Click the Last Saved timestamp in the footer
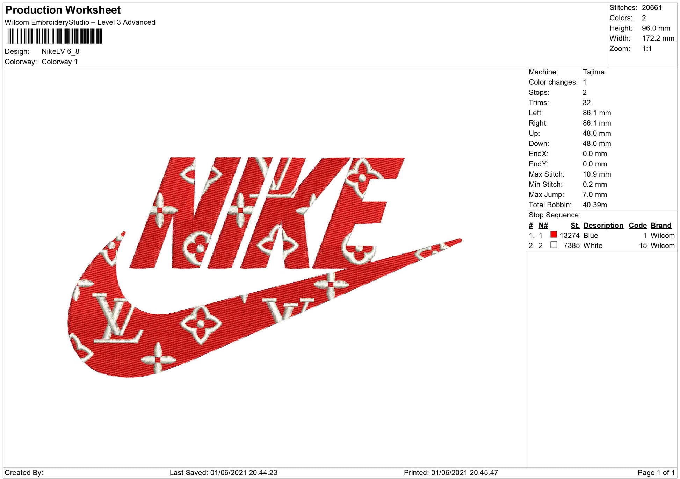The height and width of the screenshot is (479, 680). tap(223, 473)
